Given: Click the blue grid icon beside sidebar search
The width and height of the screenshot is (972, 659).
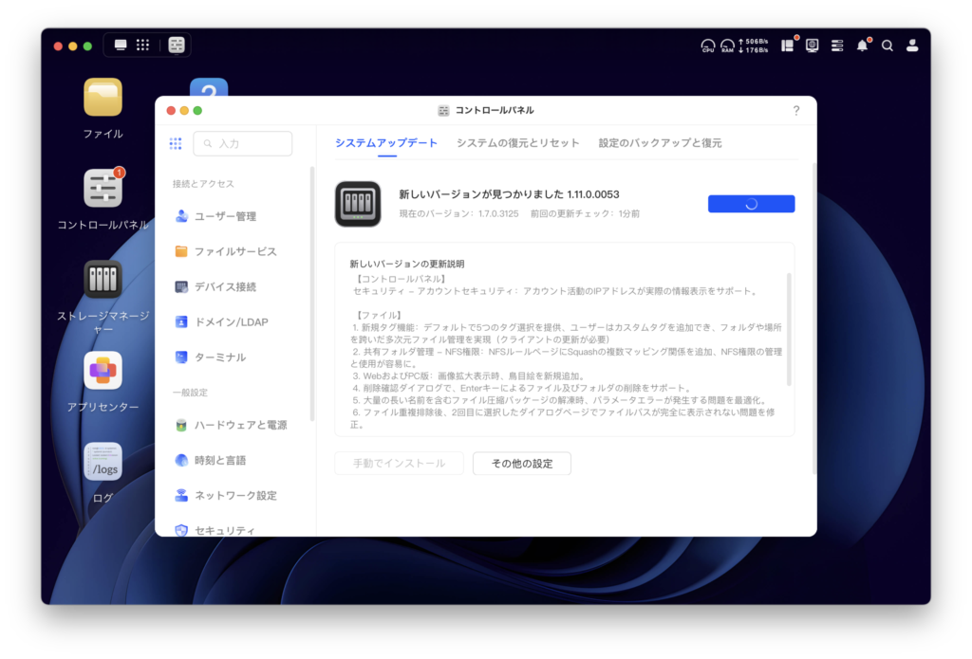Looking at the screenshot, I should [176, 144].
